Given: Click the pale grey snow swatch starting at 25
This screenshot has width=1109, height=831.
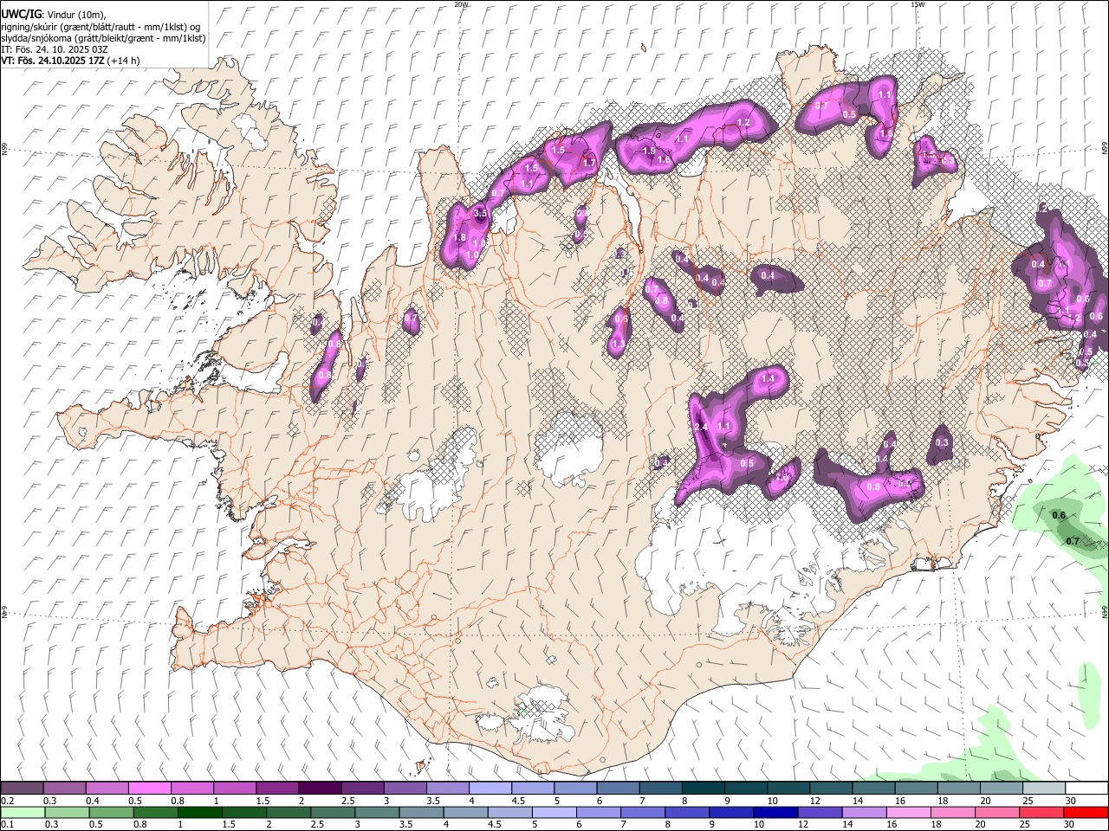Looking at the screenshot, I should [1043, 788].
